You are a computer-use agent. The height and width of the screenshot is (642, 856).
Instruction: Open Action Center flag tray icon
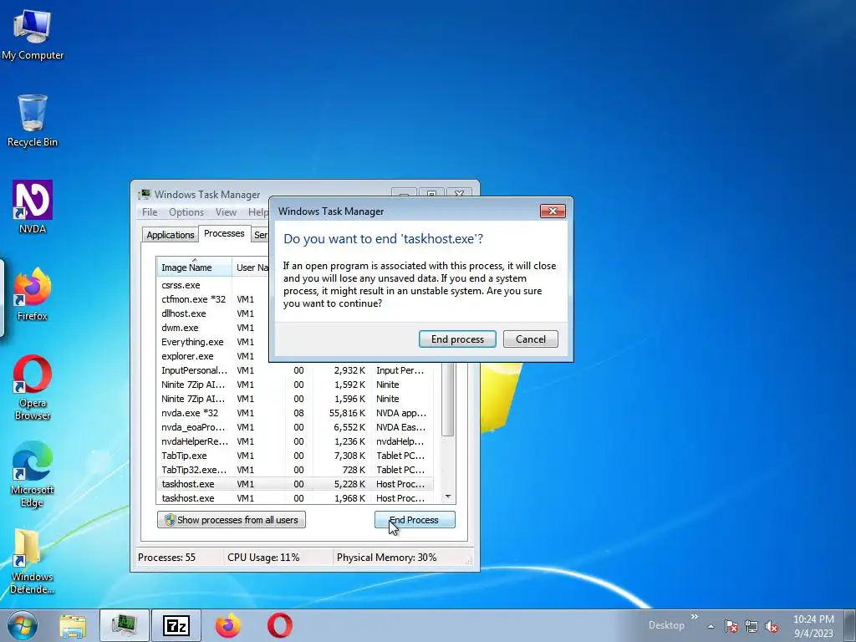pyautogui.click(x=731, y=626)
